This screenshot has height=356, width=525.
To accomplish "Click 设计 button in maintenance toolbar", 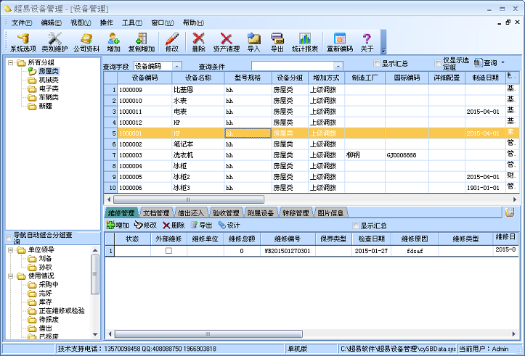I will tap(229, 225).
